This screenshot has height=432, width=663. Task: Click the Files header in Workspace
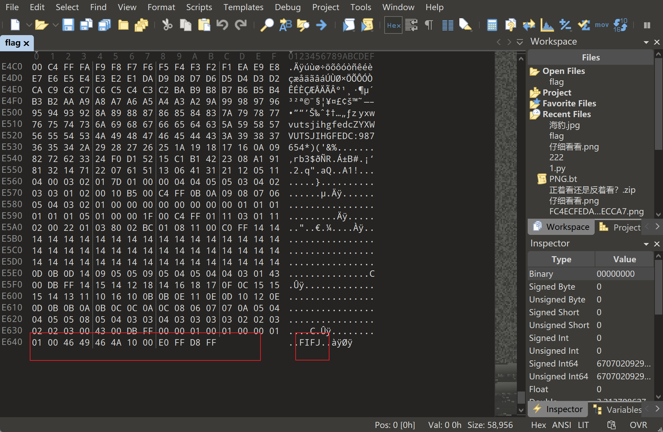pyautogui.click(x=590, y=57)
